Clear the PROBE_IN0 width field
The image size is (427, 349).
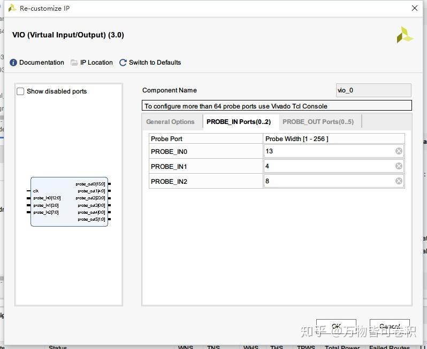[x=399, y=151]
